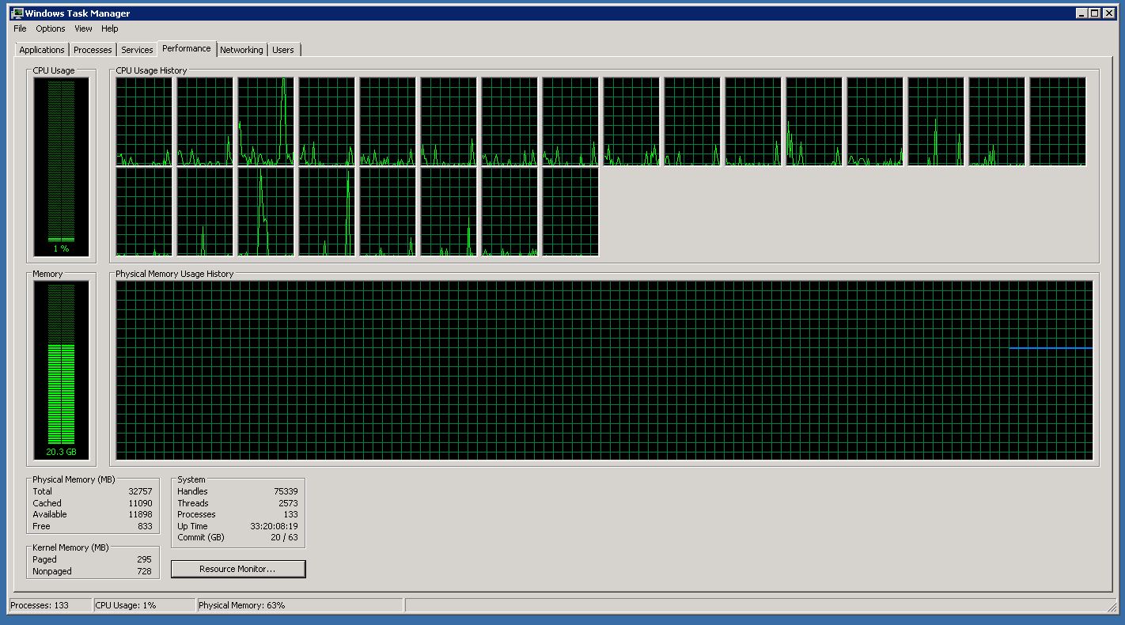Viewport: 1125px width, 625px height.
Task: Switch to the Applications tab
Action: 42,50
